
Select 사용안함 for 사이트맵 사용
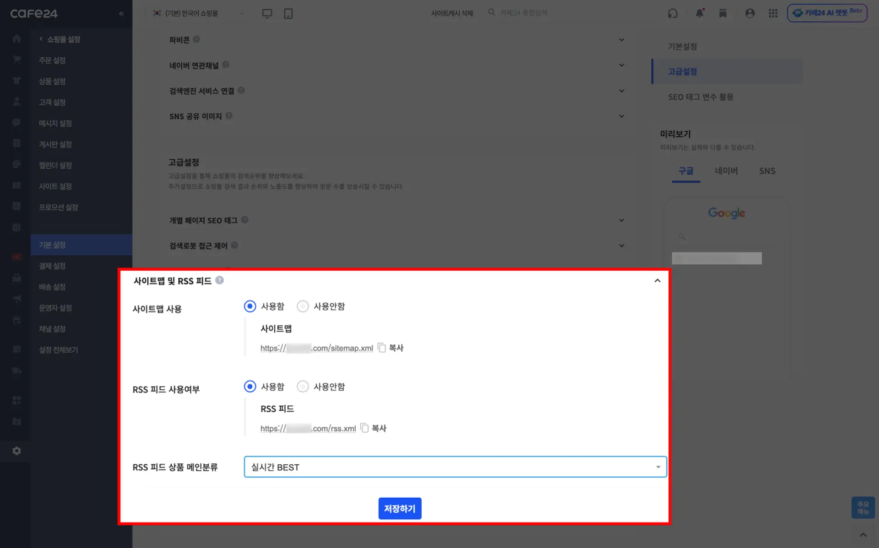(303, 306)
